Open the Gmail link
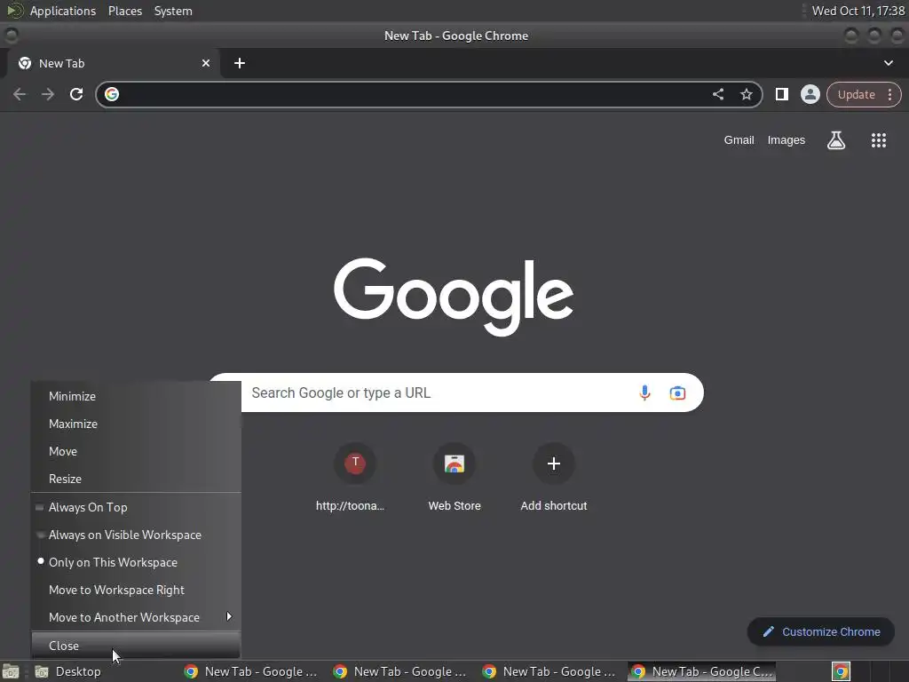Image resolution: width=909 pixels, height=682 pixels. coord(739,139)
